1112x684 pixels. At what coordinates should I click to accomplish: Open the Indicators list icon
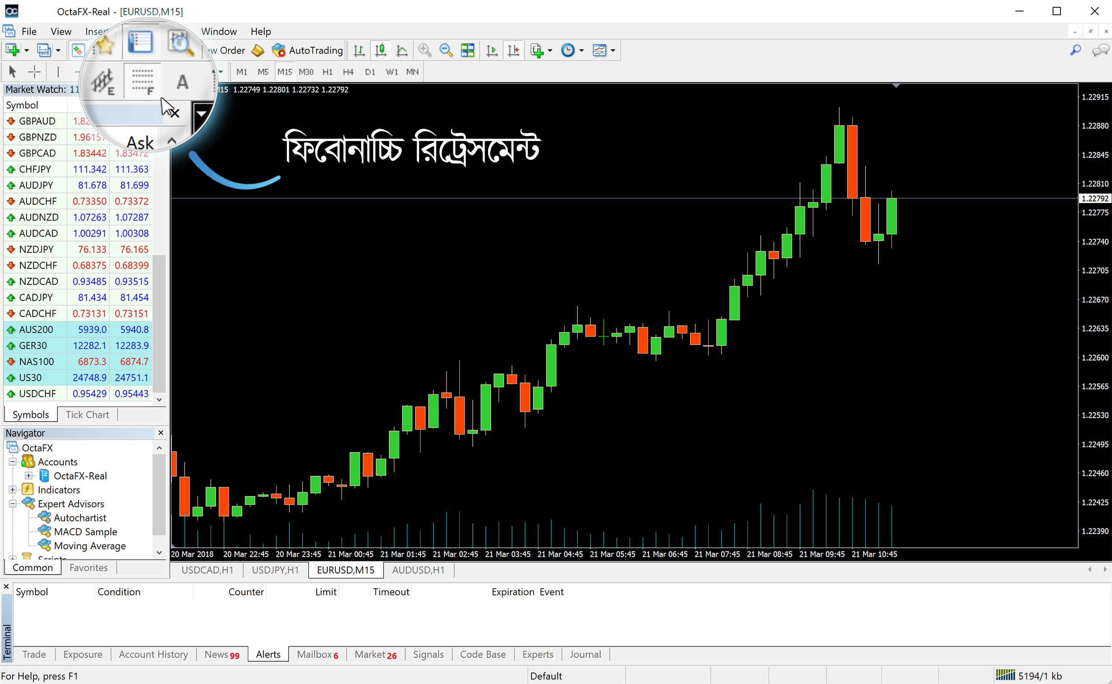pos(537,50)
